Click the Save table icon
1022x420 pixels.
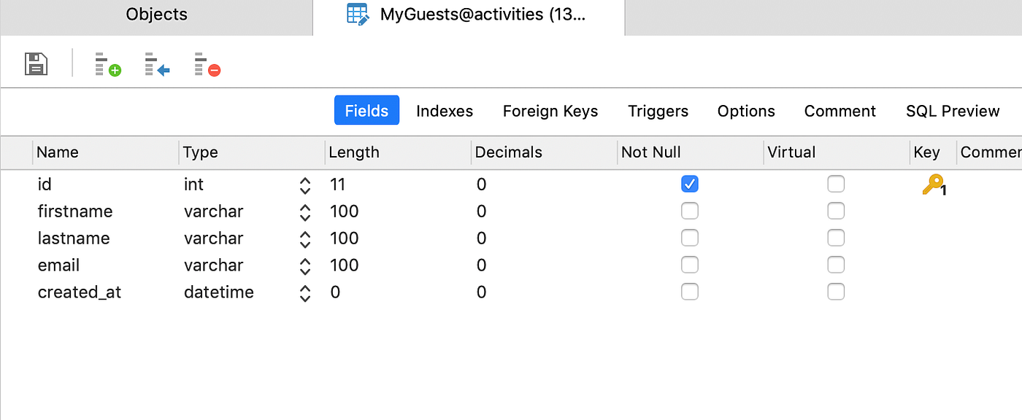36,63
